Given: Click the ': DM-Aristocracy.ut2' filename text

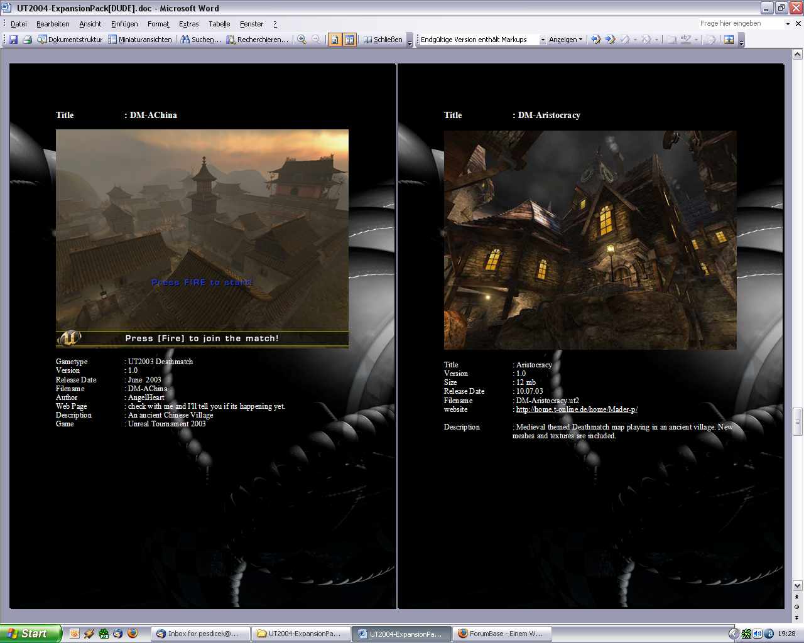Looking at the screenshot, I should 546,401.
